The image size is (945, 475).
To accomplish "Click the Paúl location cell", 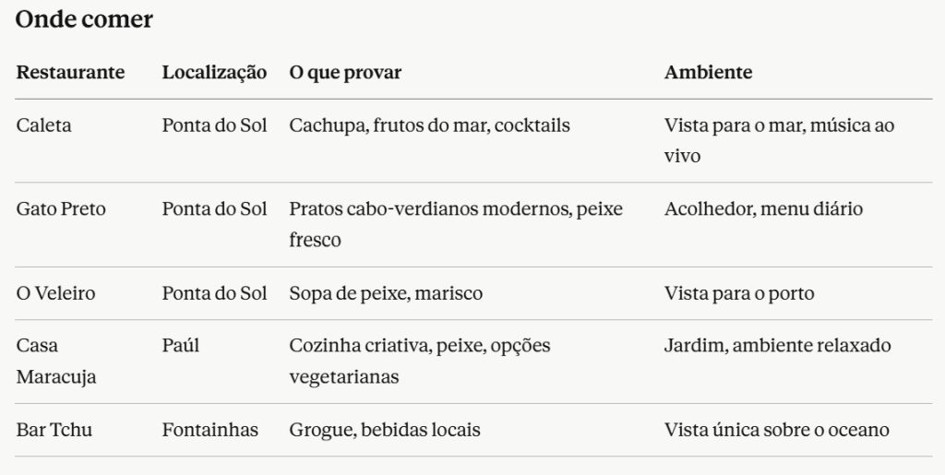I will pyautogui.click(x=181, y=346).
